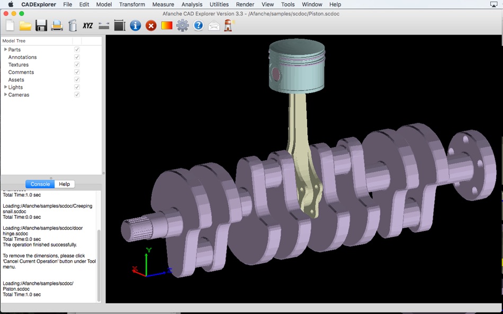This screenshot has height=314, width=503.
Task: Click the blue question mark help icon
Action: (198, 25)
